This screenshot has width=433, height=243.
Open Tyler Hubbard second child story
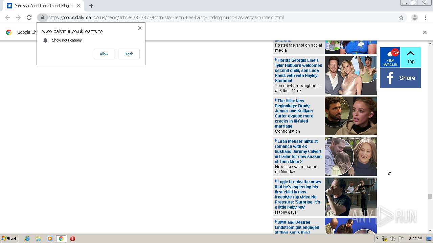[x=298, y=70]
